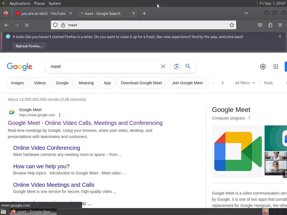
Task: Click the show desktop icon in bottom panel
Action: tap(3, 212)
